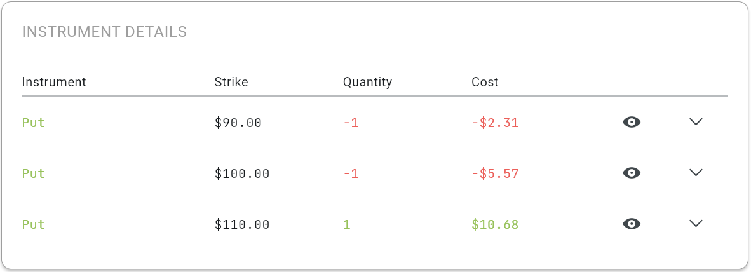Click the Strike column header
751x272 pixels.
[231, 82]
